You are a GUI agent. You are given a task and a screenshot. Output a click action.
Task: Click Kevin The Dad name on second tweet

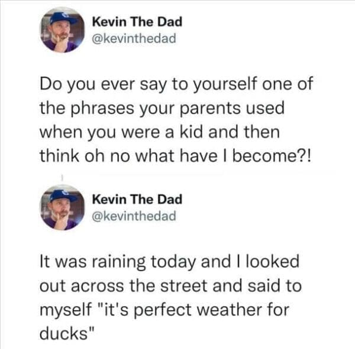point(137,199)
